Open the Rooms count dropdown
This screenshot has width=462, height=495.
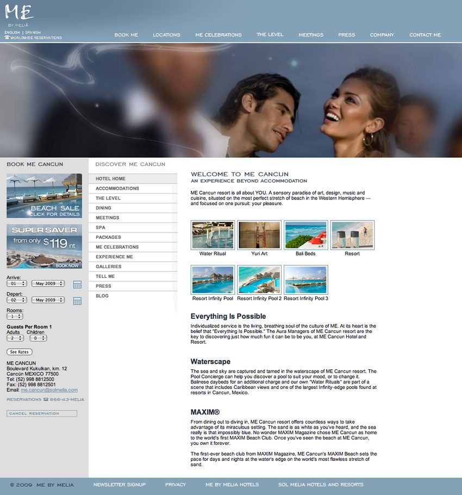pyautogui.click(x=15, y=317)
